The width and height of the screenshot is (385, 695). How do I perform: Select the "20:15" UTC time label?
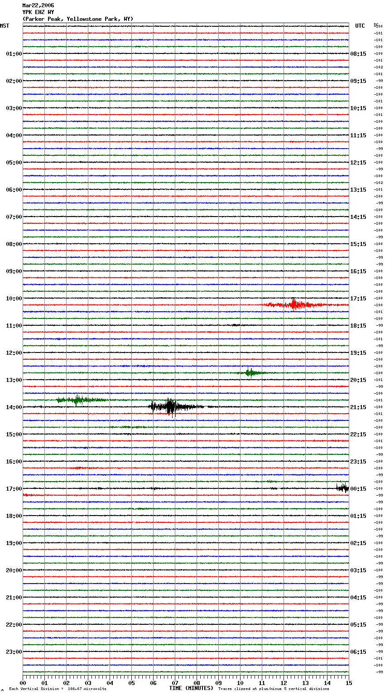point(358,380)
